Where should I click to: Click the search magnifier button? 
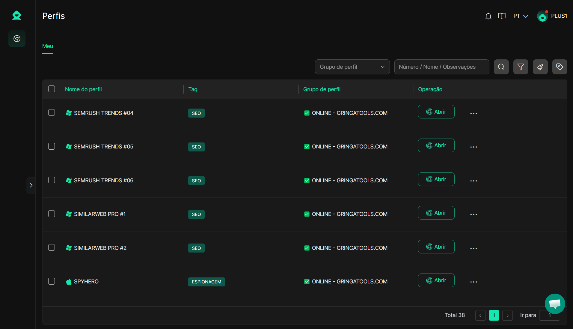tap(501, 67)
